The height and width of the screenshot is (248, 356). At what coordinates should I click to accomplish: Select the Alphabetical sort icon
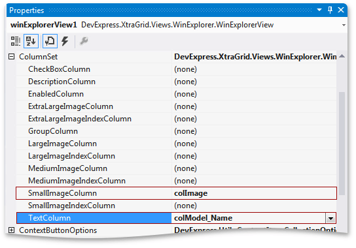(x=31, y=41)
